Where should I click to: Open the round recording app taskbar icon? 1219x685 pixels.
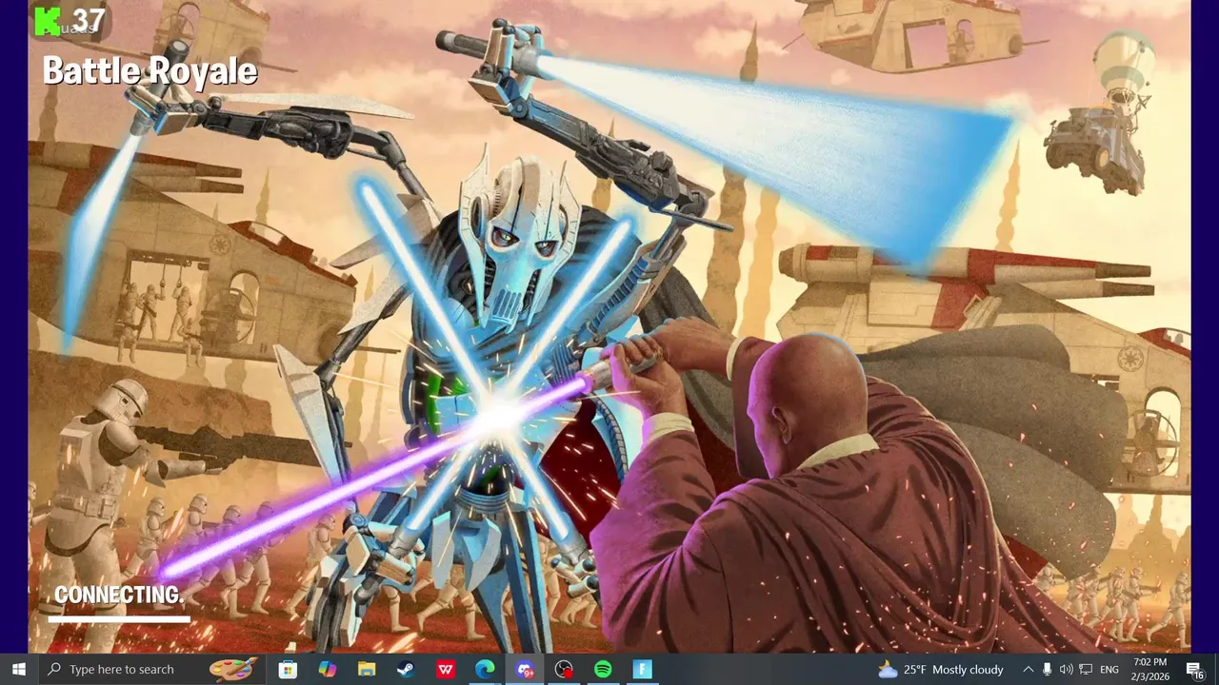(564, 670)
